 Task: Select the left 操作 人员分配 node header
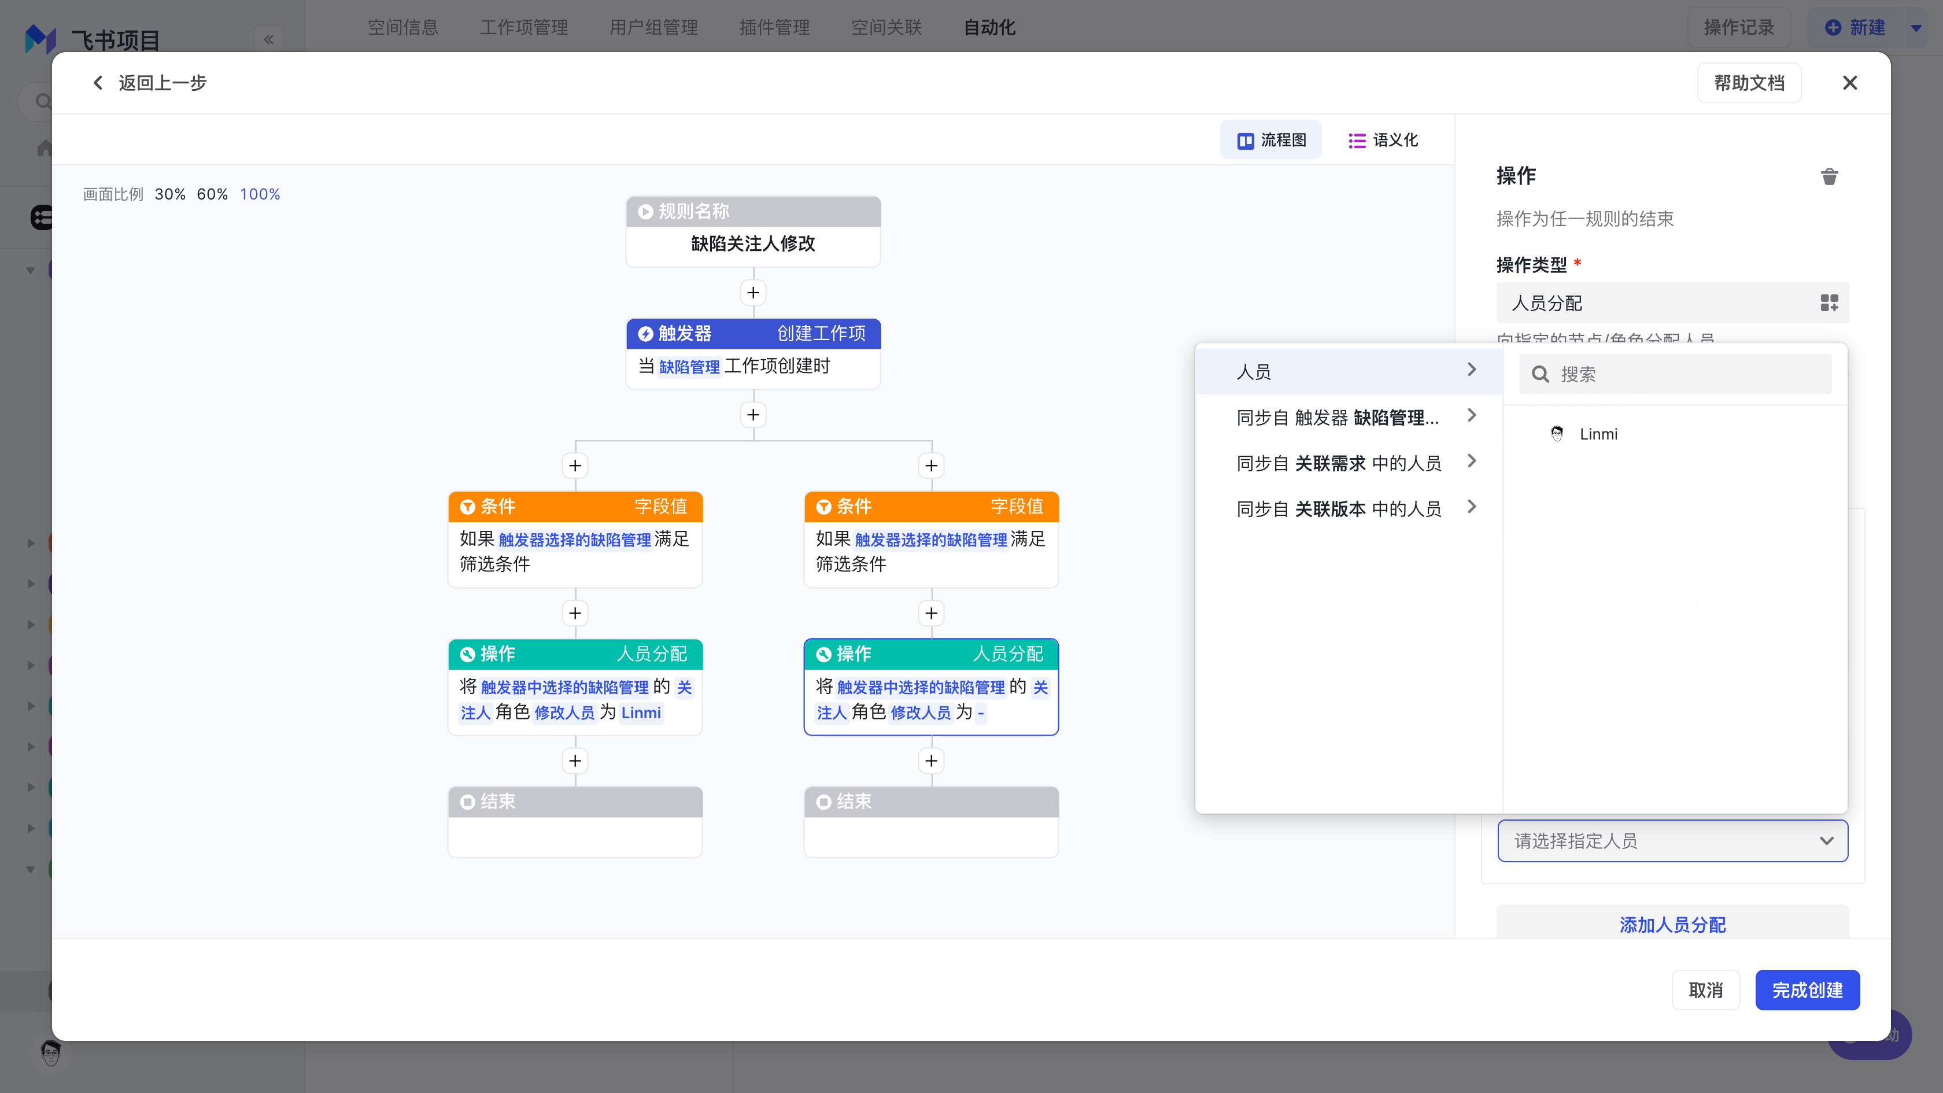click(x=575, y=654)
